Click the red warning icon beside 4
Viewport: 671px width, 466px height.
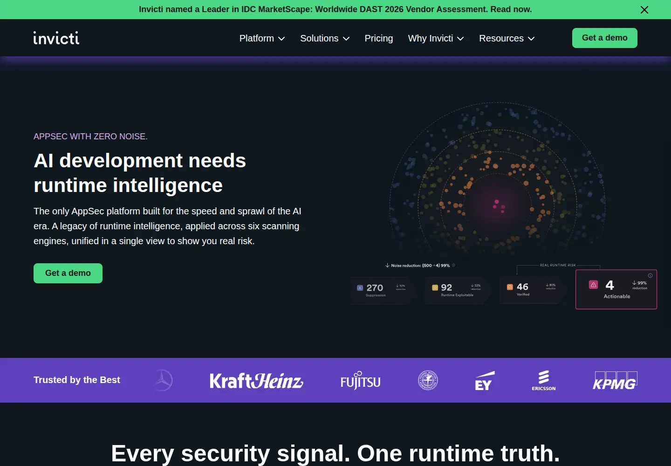tap(593, 285)
